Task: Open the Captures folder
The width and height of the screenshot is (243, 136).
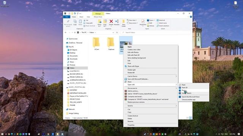Action: click(111, 44)
